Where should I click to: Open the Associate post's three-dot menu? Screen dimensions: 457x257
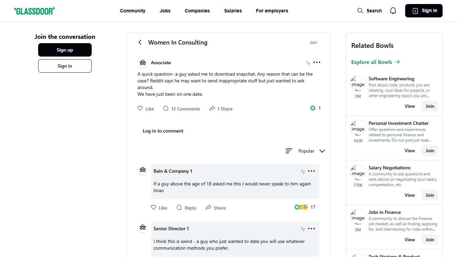316,63
